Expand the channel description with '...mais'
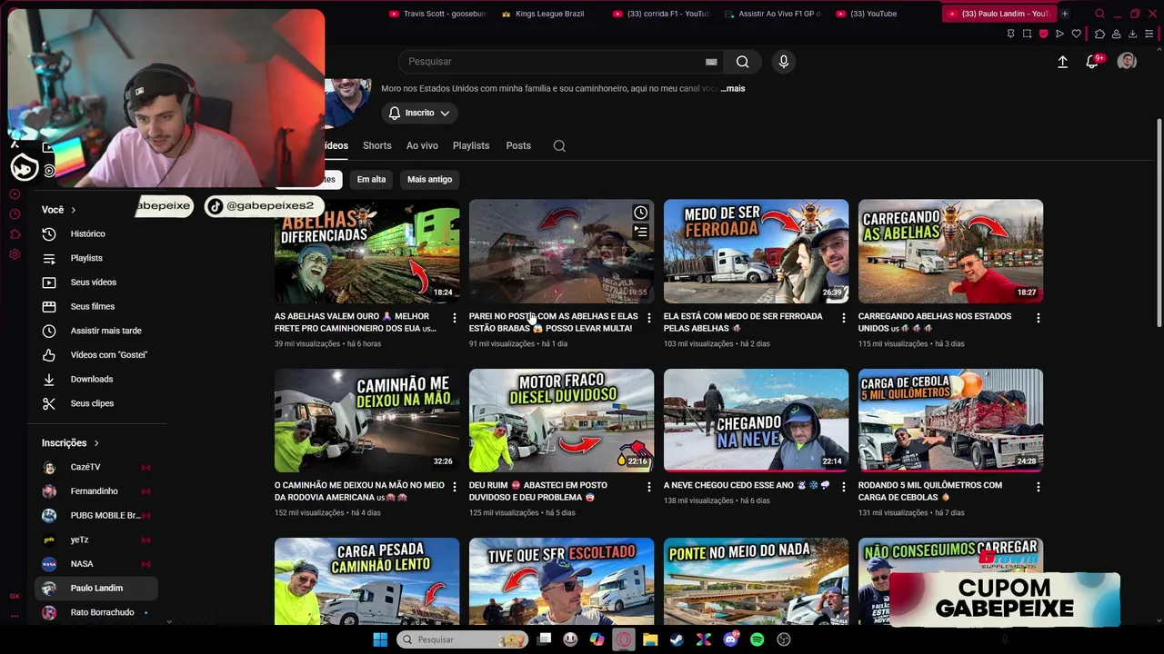Viewport: 1164px width, 654px height. tap(733, 88)
